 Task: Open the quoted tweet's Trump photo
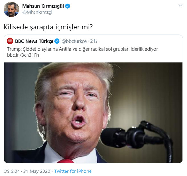point(93,113)
